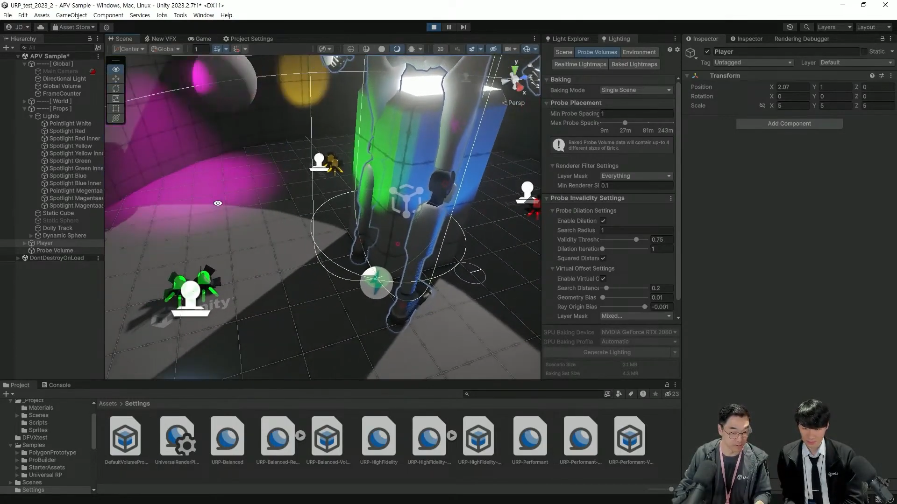Open the GameObject menu
Image resolution: width=897 pixels, height=504 pixels.
[71, 15]
